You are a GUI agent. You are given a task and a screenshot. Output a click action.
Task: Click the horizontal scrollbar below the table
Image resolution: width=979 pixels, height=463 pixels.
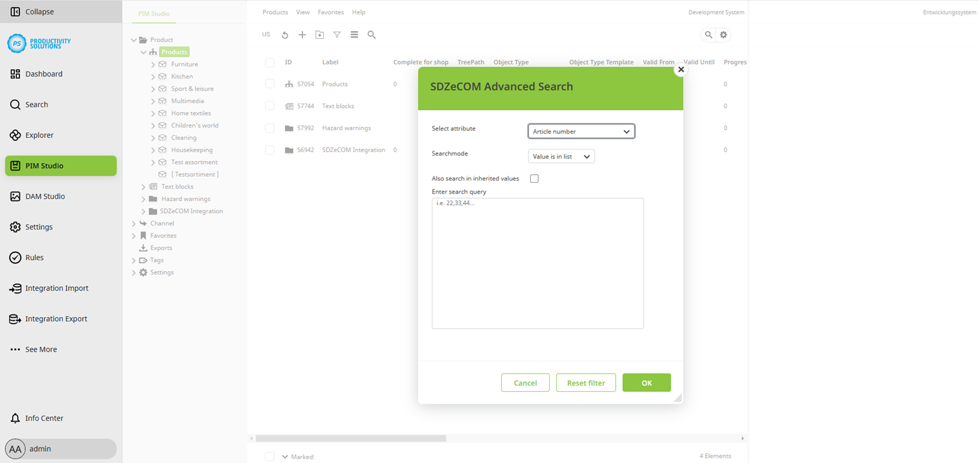[351, 438]
